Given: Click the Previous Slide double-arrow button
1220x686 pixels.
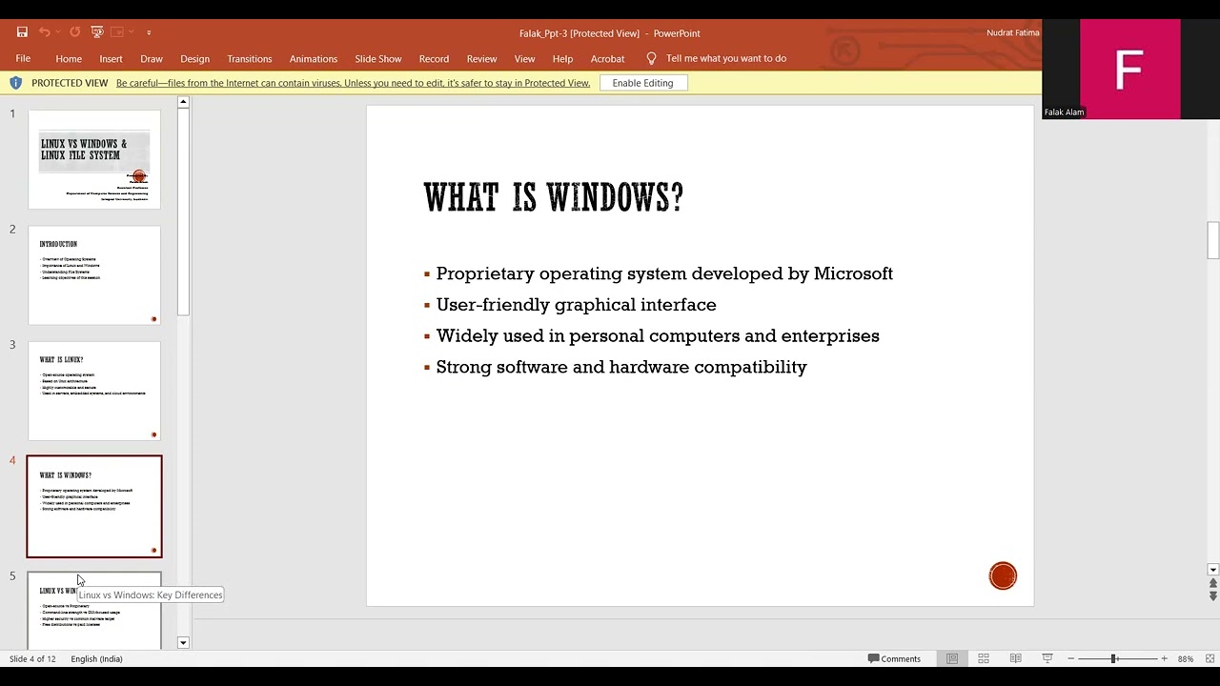Looking at the screenshot, I should (x=1212, y=583).
